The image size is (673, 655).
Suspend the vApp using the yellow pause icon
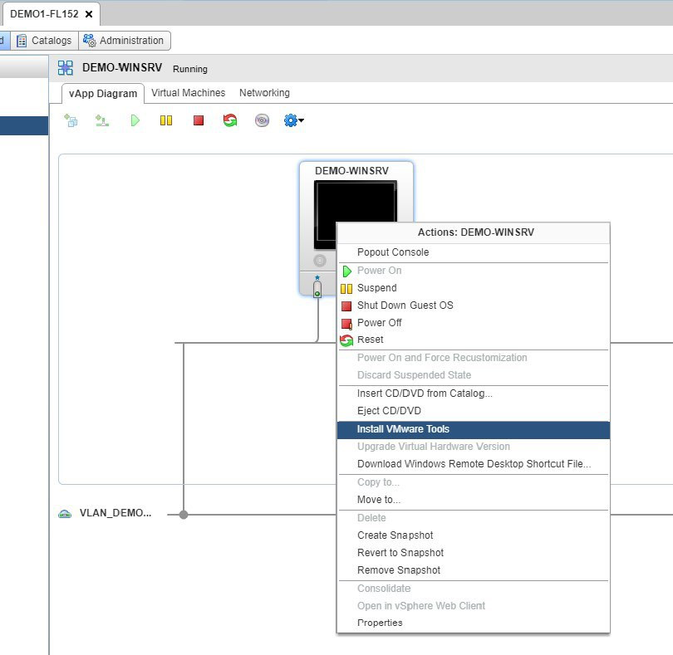click(166, 120)
